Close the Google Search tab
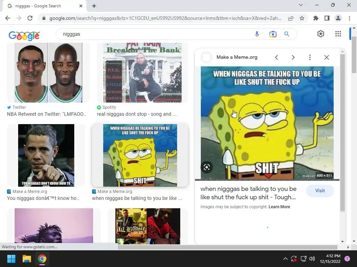Viewport: 357px width, 267px height. [81, 6]
